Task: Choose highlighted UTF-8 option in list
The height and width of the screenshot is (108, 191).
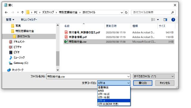Action: [x=114, y=101]
